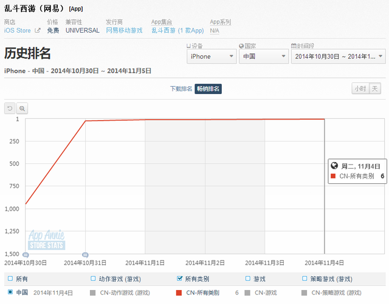Open the 中国 country dropdown

click(x=263, y=56)
